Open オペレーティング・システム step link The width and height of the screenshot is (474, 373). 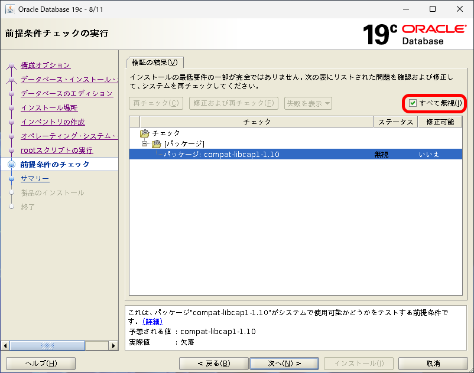69,136
